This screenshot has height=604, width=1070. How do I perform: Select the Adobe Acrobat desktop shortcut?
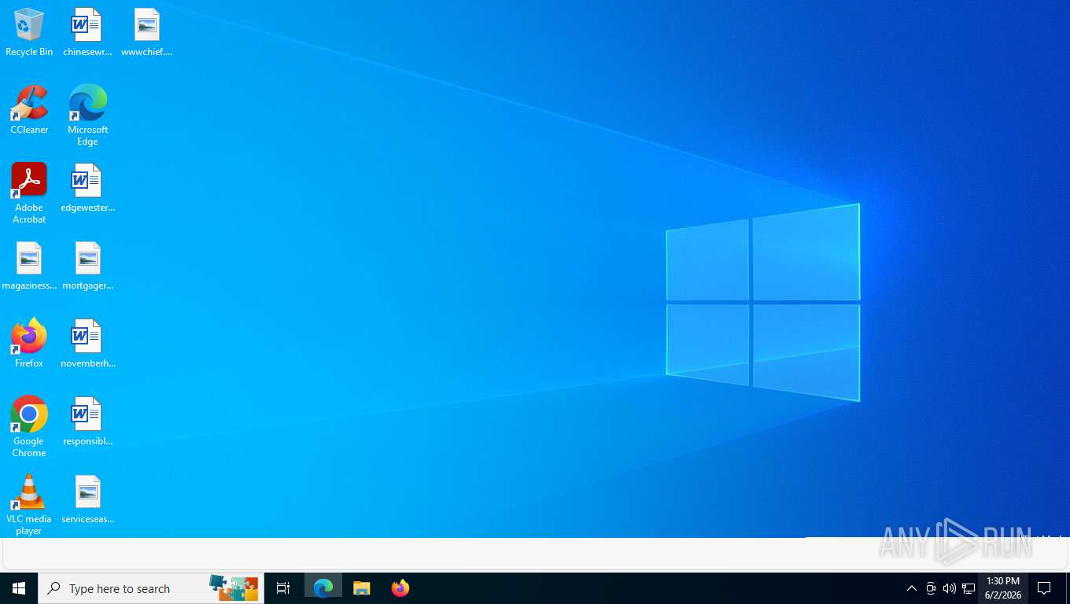tap(29, 193)
